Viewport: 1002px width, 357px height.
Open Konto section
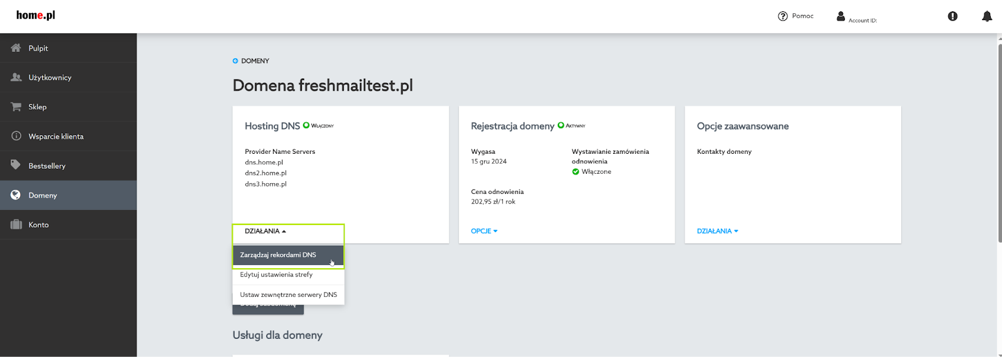click(68, 224)
